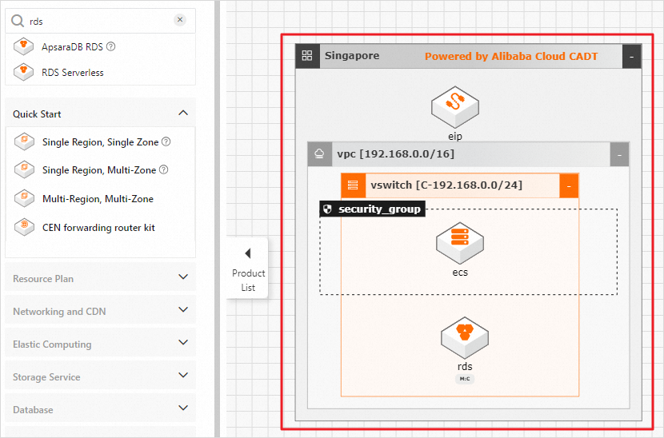The width and height of the screenshot is (664, 438).
Task: Click the vswitch [C-192.168.0.0/24] title
Action: click(446, 185)
